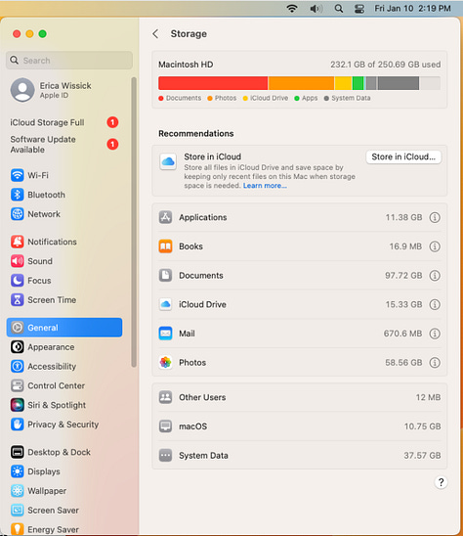Open iCloud Storage Full notice
Viewport: 463px width, 536px height.
[x=64, y=122]
